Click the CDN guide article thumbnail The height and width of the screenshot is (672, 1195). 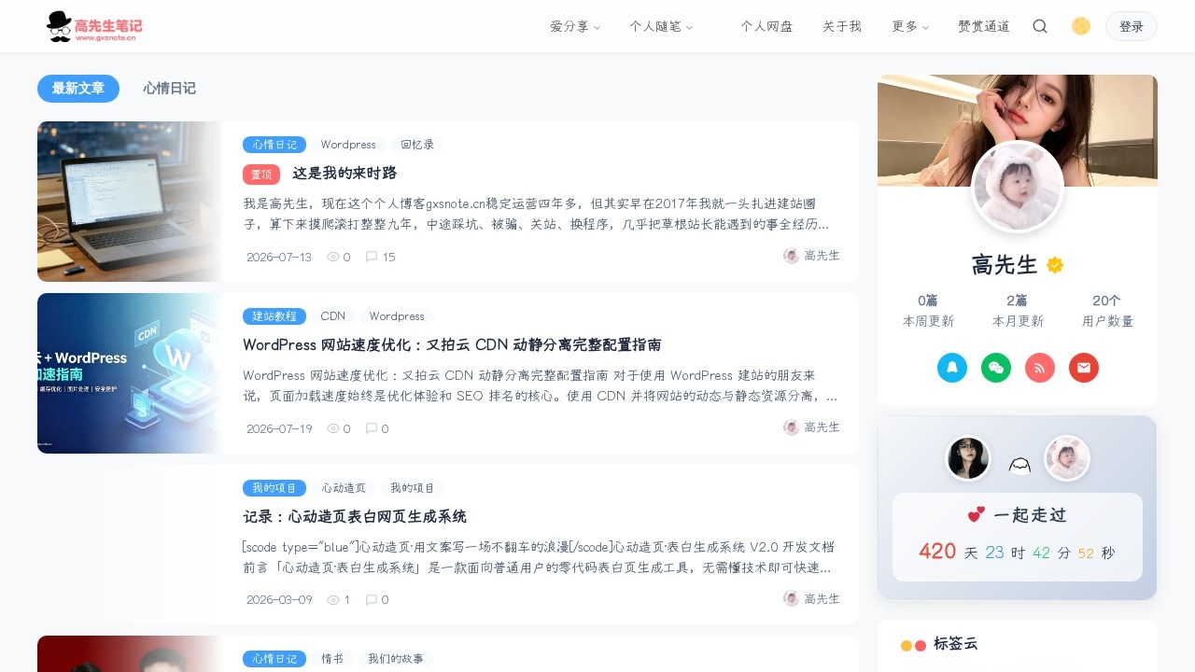pyautogui.click(x=130, y=373)
